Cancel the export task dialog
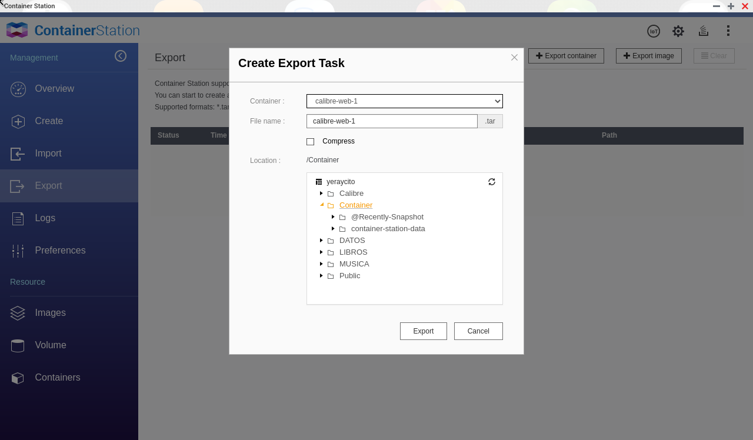 click(x=478, y=331)
